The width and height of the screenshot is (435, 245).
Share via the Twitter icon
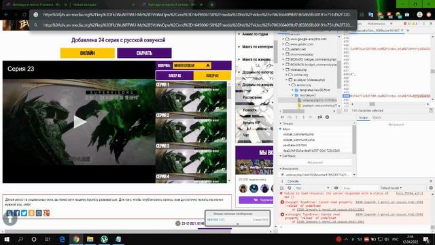pyautogui.click(x=24, y=213)
